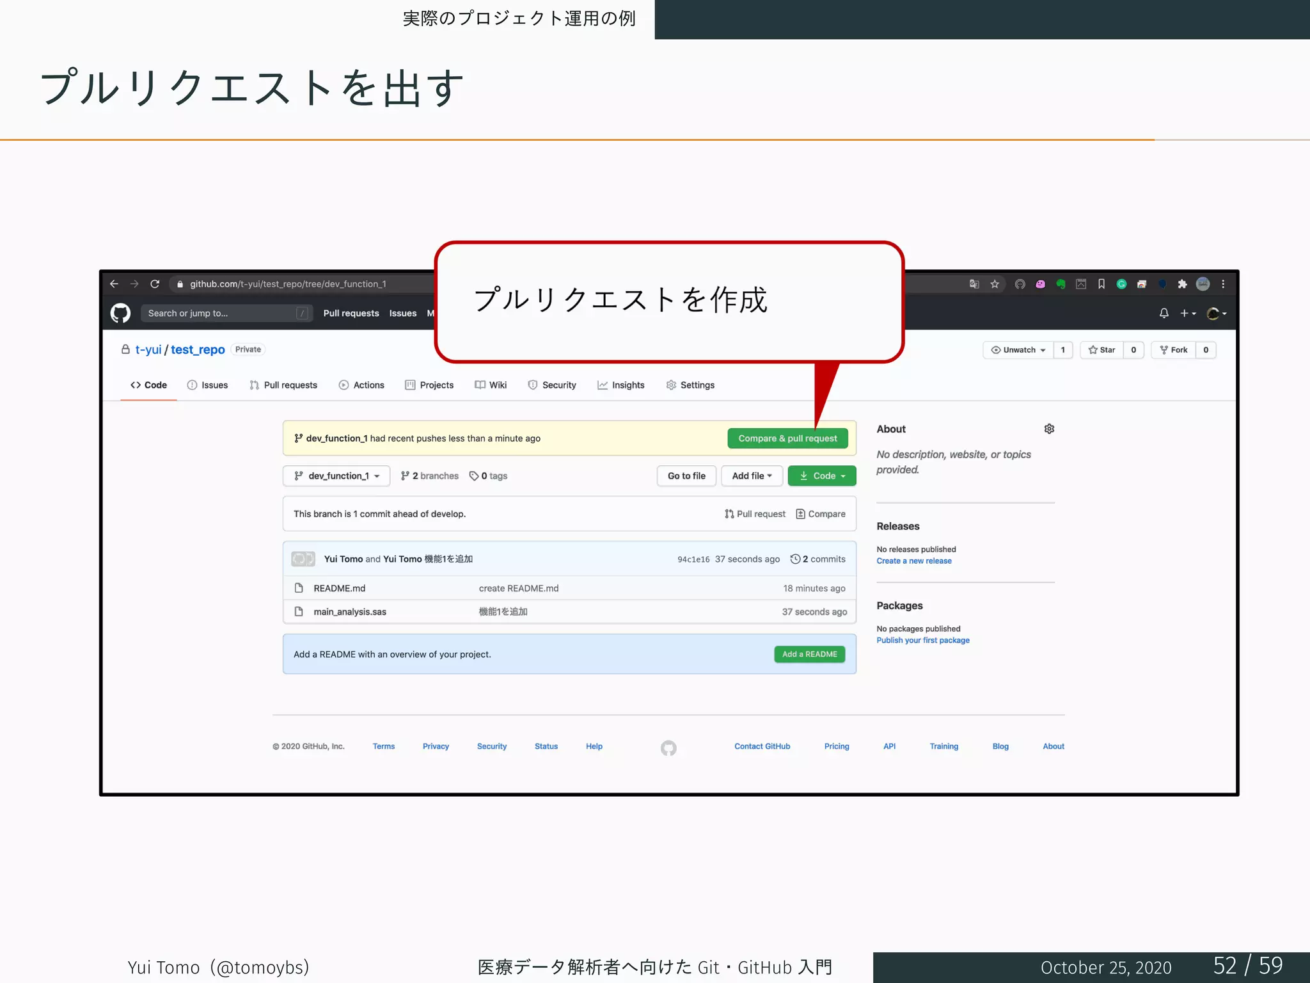Open the plus create-new dropdown
1310x983 pixels.
pos(1188,313)
